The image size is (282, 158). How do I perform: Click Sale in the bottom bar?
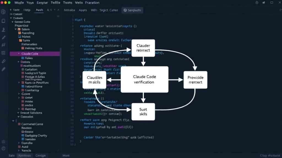point(12,156)
